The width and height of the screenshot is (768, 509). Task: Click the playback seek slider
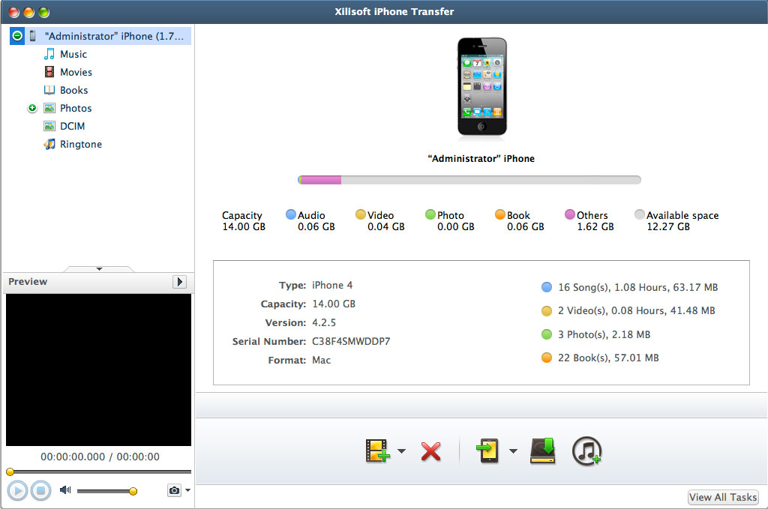[98, 472]
